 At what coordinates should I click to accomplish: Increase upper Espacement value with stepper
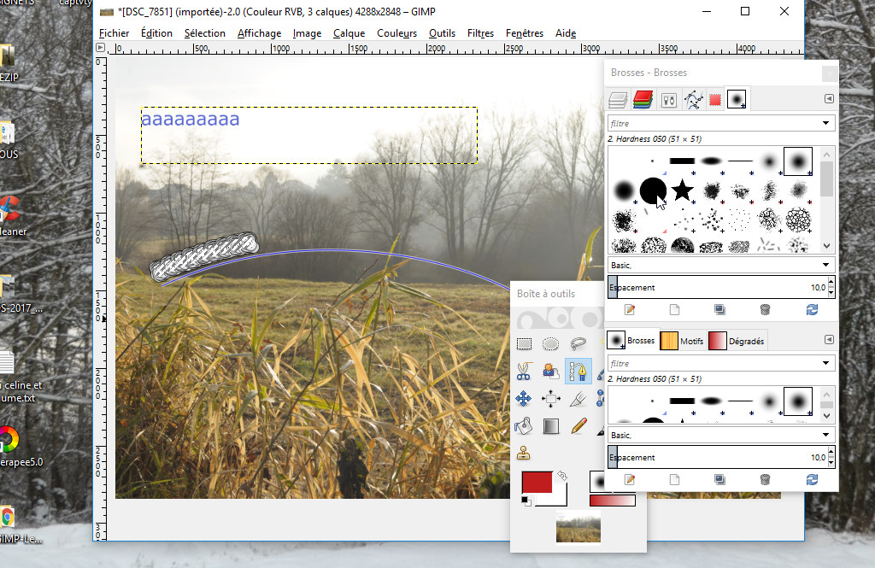click(x=831, y=283)
